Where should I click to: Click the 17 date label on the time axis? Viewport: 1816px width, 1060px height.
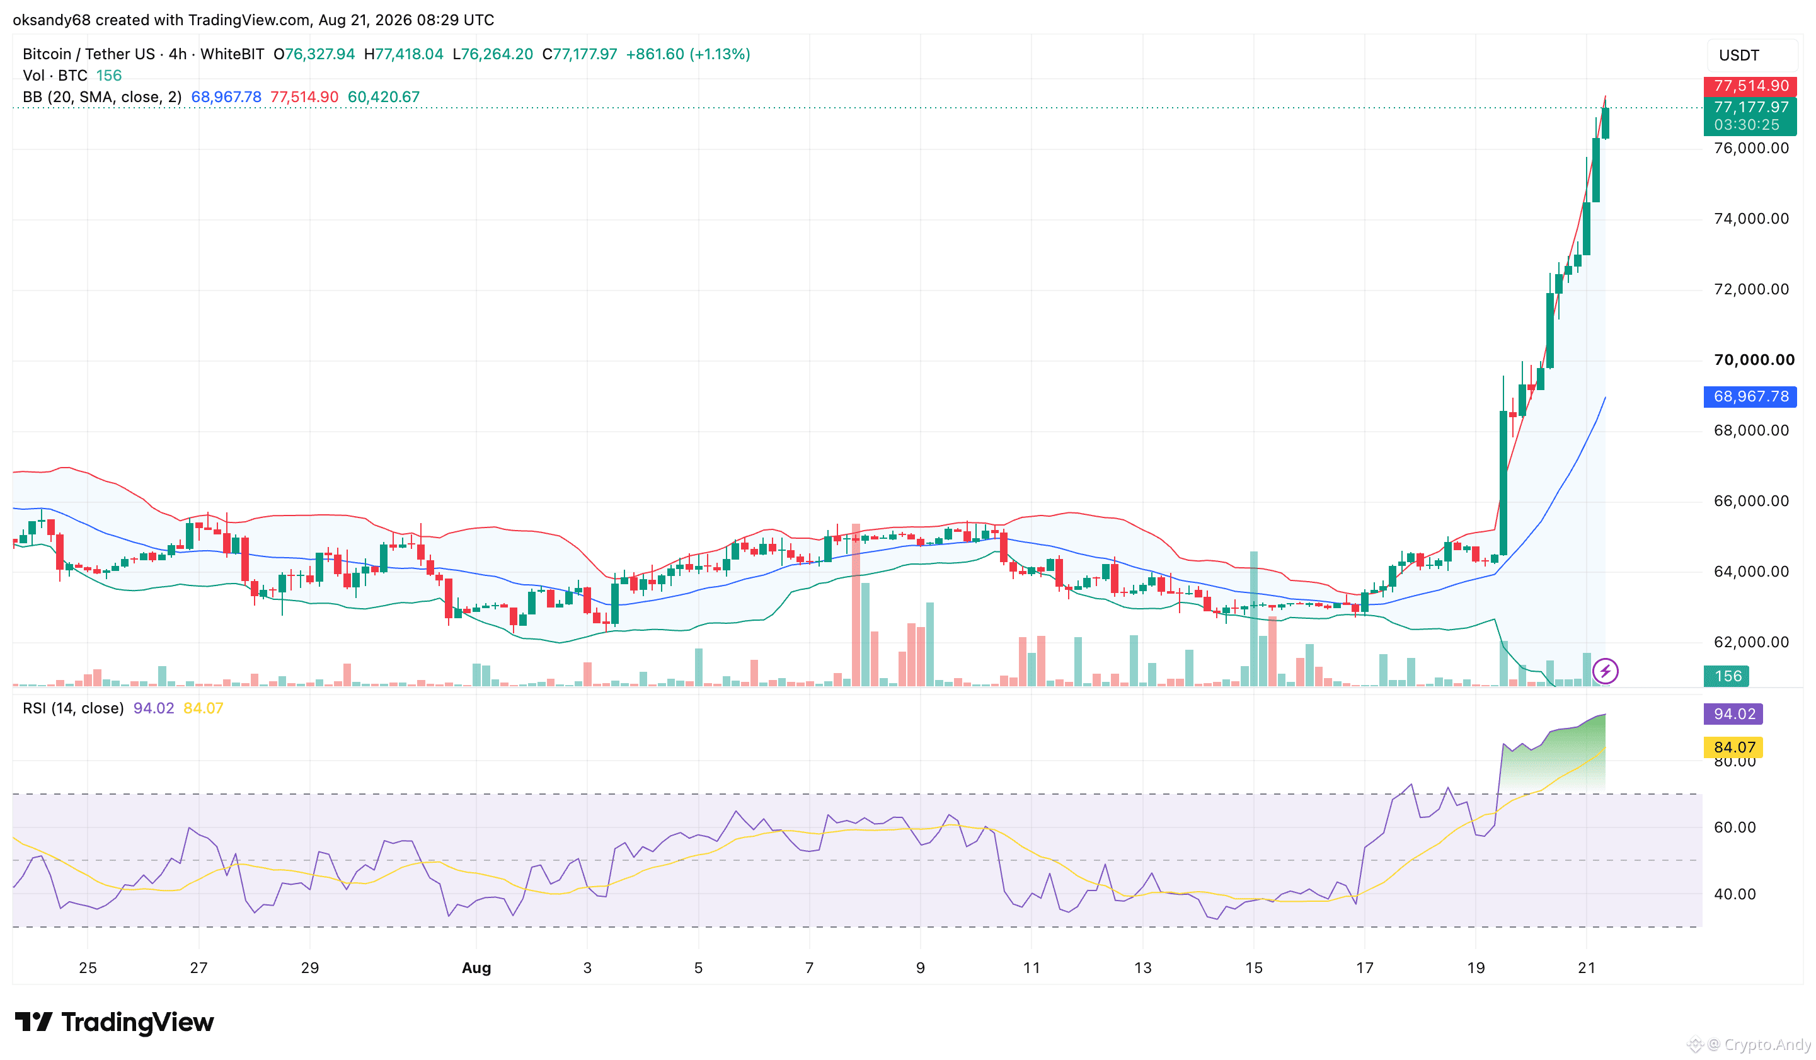click(1365, 968)
